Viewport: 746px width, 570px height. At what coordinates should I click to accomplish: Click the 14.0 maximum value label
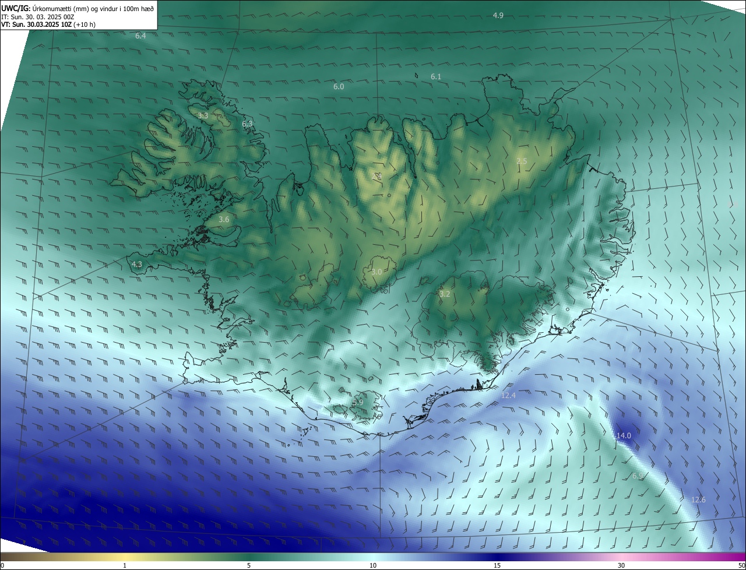click(624, 435)
